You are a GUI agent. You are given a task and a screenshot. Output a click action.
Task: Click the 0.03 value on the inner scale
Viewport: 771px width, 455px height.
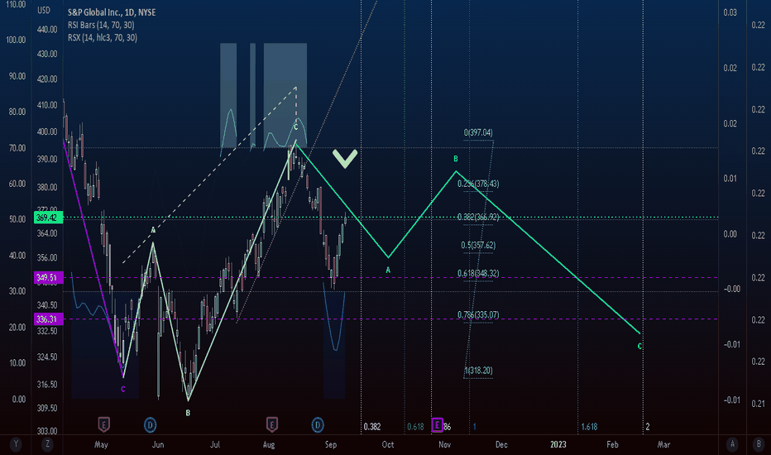pyautogui.click(x=730, y=12)
